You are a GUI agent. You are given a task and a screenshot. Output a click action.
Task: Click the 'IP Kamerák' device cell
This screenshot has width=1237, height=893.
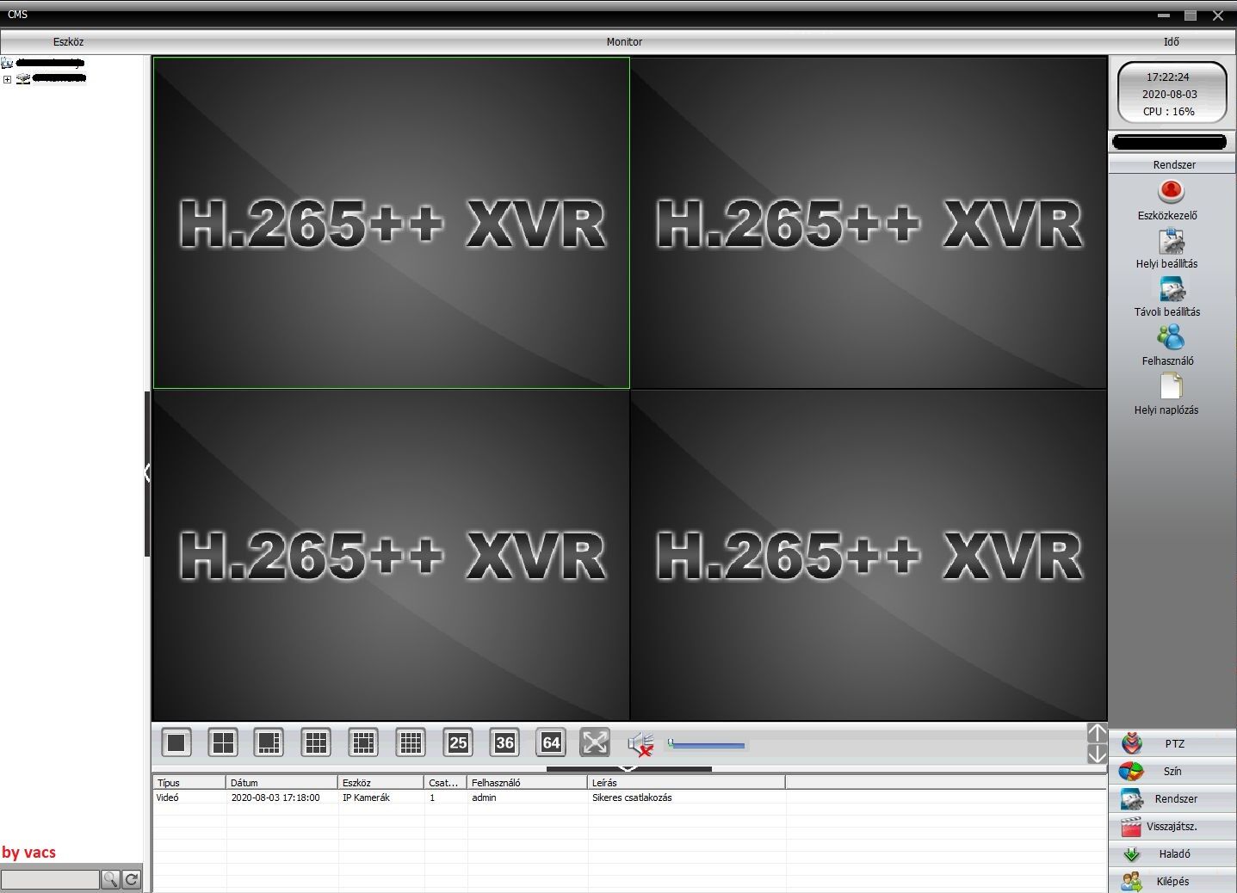click(366, 798)
